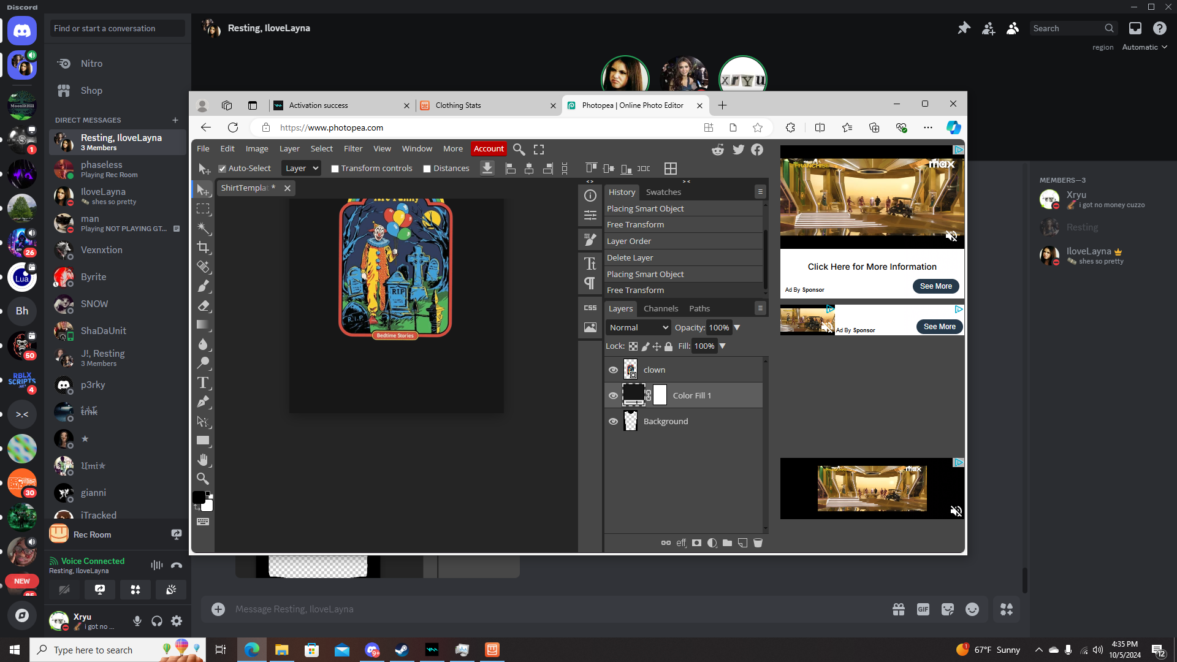Choose the Type tool in left toolbar
This screenshot has width=1177, height=662.
(x=203, y=382)
